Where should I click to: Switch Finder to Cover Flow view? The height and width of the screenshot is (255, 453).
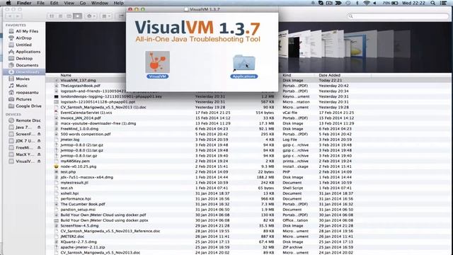[77, 16]
